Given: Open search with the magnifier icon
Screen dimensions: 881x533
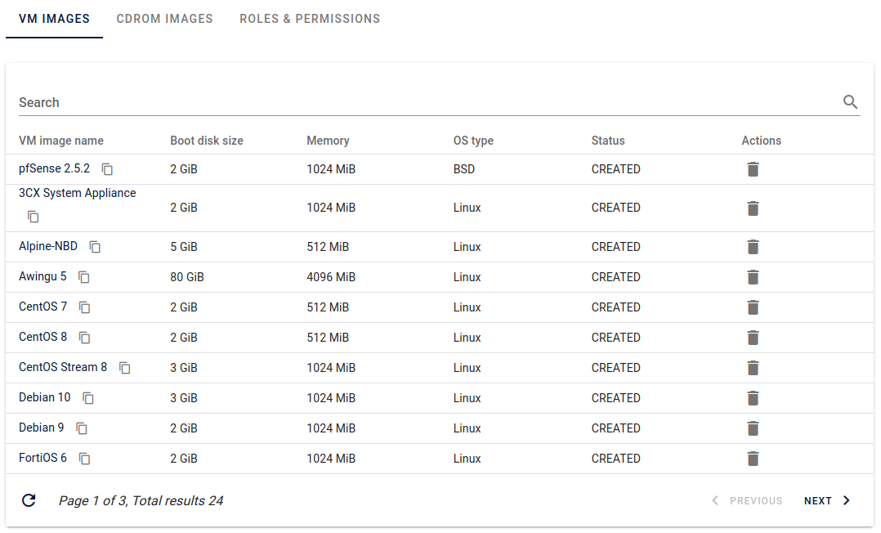Looking at the screenshot, I should 850,102.
